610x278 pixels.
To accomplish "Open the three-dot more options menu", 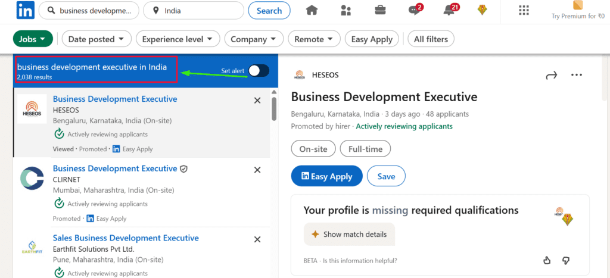I will pyautogui.click(x=577, y=75).
